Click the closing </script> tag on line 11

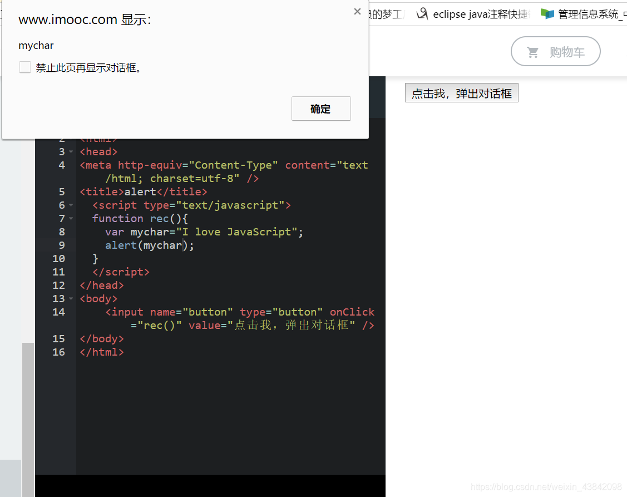[121, 272]
